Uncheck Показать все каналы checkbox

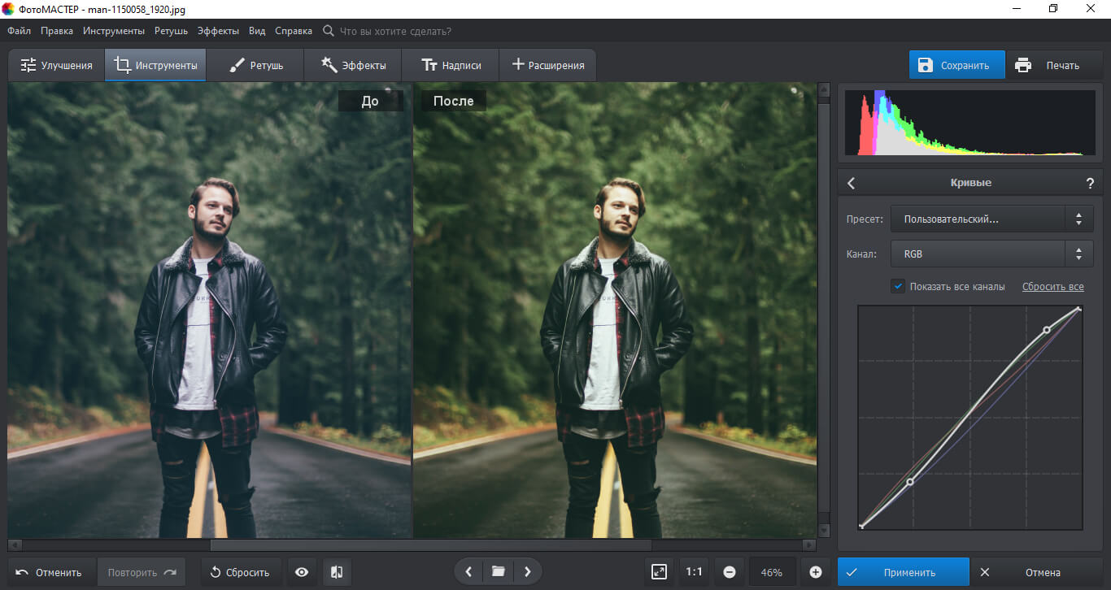tap(898, 286)
